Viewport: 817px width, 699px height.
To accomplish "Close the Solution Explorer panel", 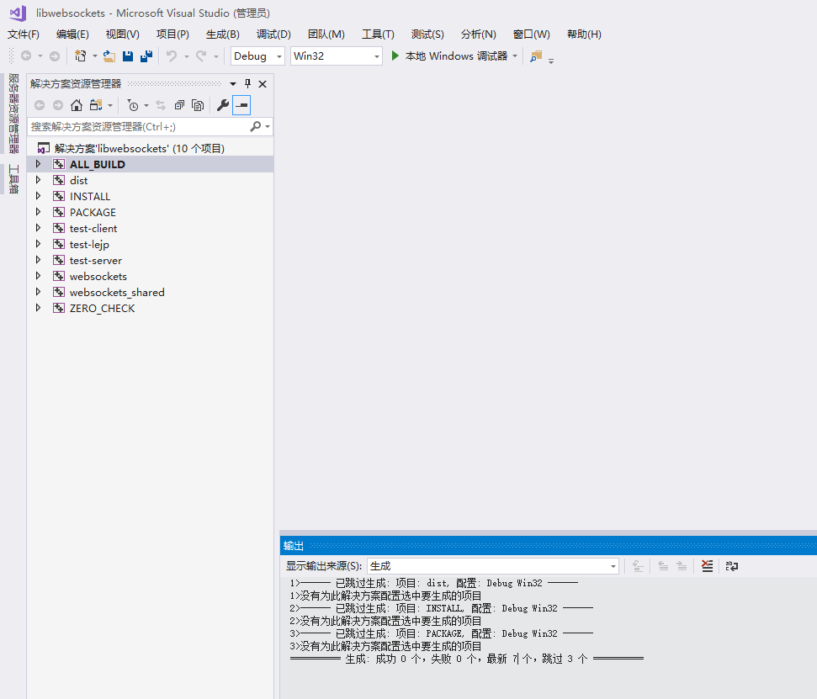I will coord(263,83).
